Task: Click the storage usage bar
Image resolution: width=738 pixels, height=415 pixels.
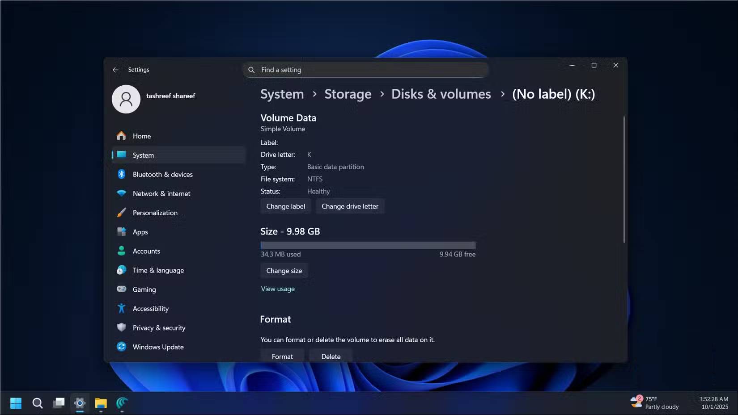Action: 368,245
